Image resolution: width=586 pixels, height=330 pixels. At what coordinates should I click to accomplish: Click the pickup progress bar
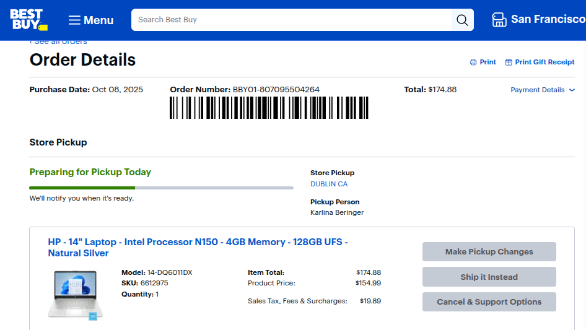click(162, 188)
